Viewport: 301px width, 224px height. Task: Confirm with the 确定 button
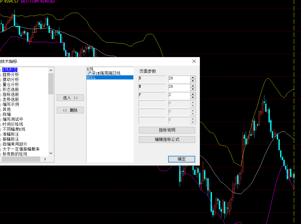(181, 159)
